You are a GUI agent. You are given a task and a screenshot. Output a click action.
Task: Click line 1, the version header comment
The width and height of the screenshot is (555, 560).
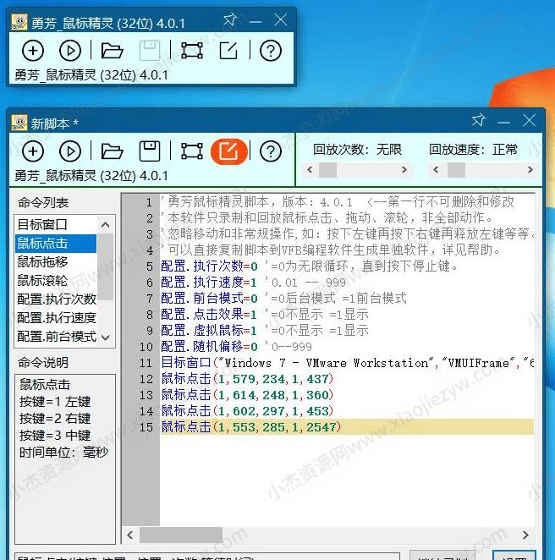tap(338, 202)
